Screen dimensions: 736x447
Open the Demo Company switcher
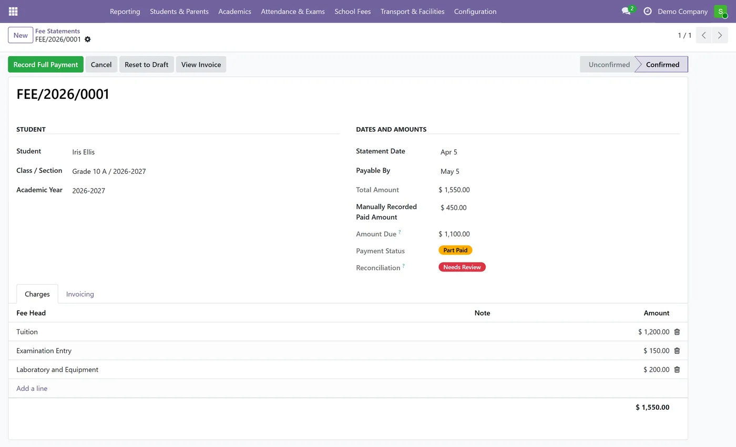coord(682,11)
